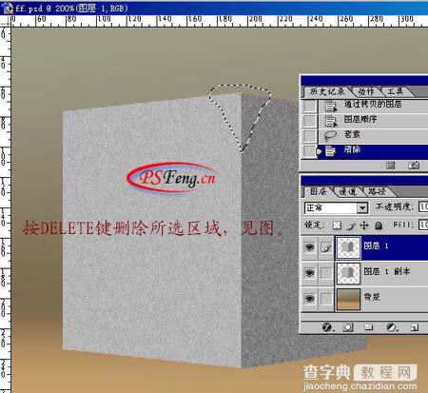Switch to the 通道 channels tab
The width and height of the screenshot is (428, 393).
click(x=347, y=191)
